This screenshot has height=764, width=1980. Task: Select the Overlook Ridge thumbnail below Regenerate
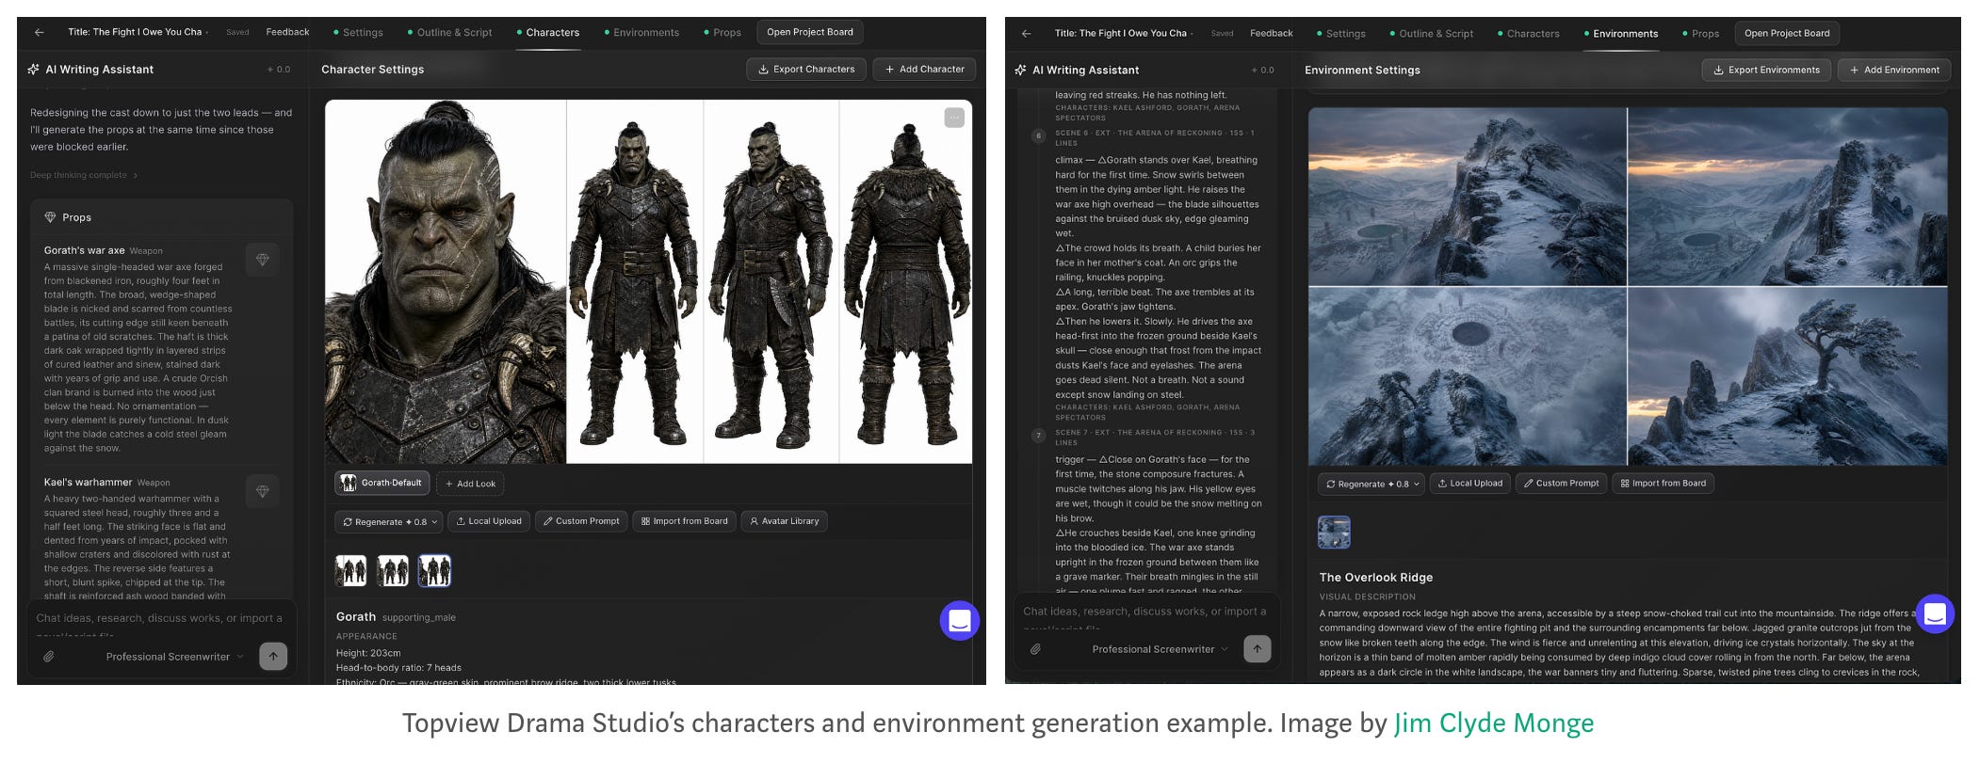click(1334, 533)
